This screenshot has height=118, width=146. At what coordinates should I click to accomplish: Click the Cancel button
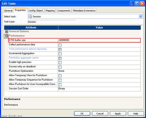pyautogui.click(x=100, y=114)
